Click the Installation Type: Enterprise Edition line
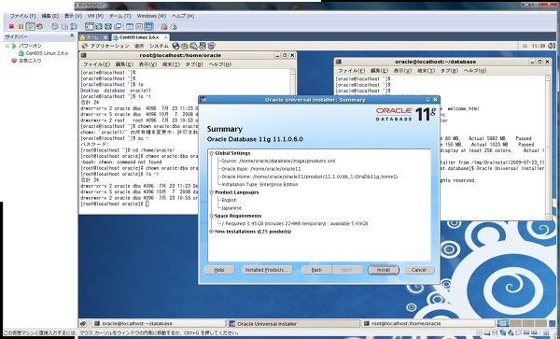This screenshot has width=560, height=339. (259, 185)
